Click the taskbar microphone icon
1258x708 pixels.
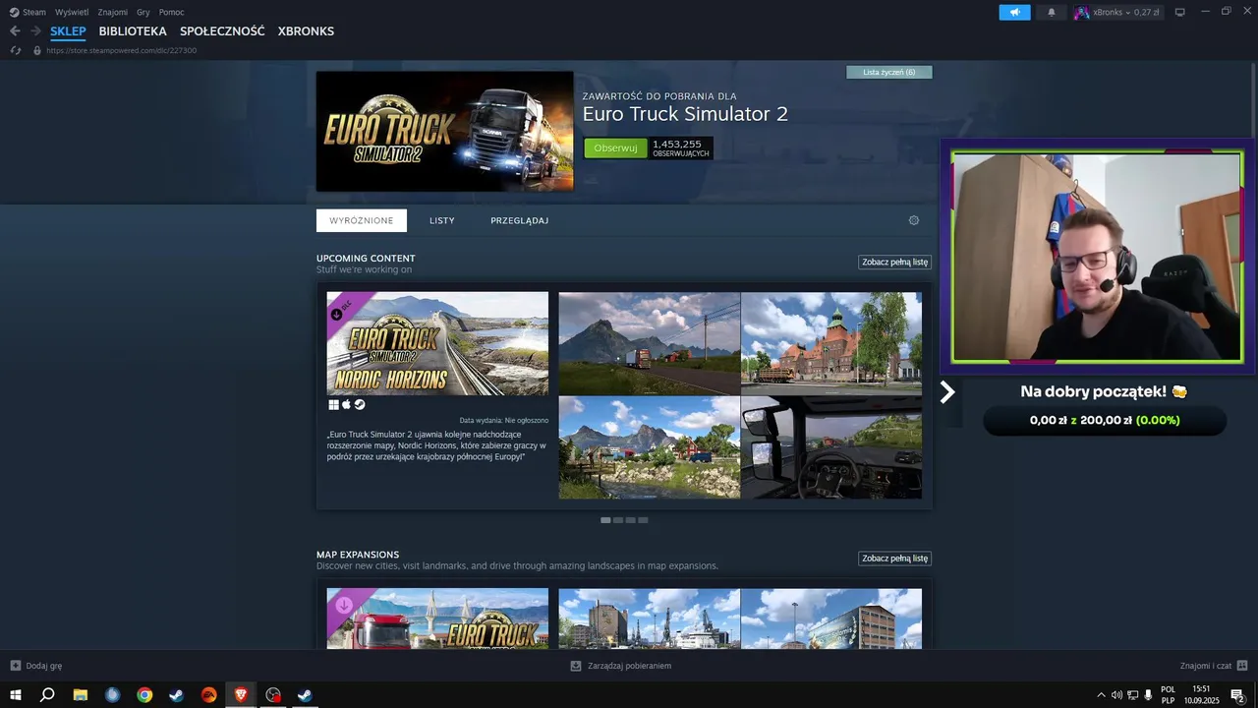click(1148, 695)
